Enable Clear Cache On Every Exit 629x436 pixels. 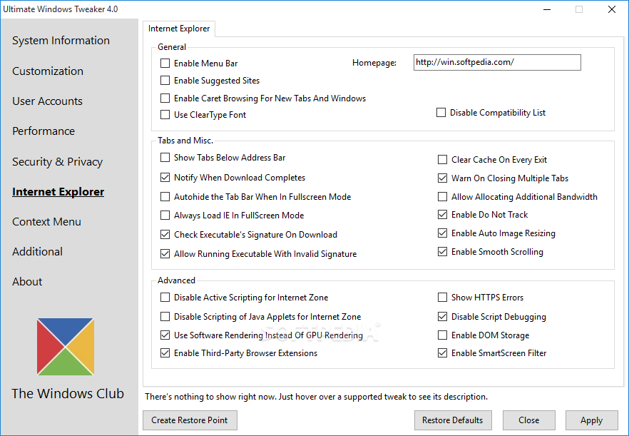(x=442, y=160)
